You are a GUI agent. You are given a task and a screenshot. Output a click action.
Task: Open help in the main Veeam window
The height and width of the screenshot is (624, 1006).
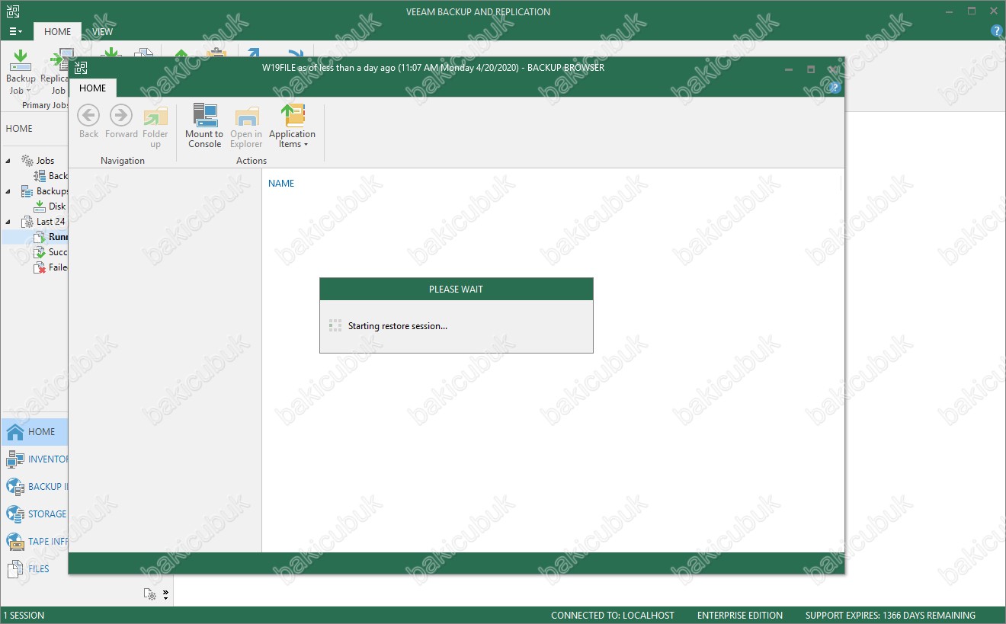point(996,31)
